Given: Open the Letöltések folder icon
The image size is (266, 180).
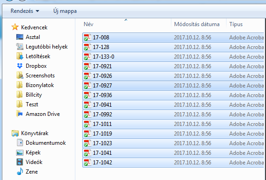Looking at the screenshot, I should 20,56.
